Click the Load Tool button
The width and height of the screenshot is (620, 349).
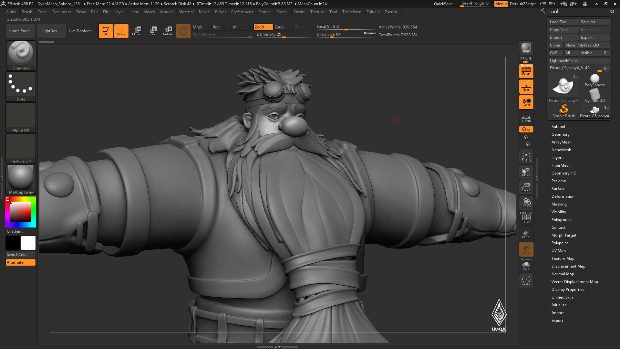click(x=563, y=22)
